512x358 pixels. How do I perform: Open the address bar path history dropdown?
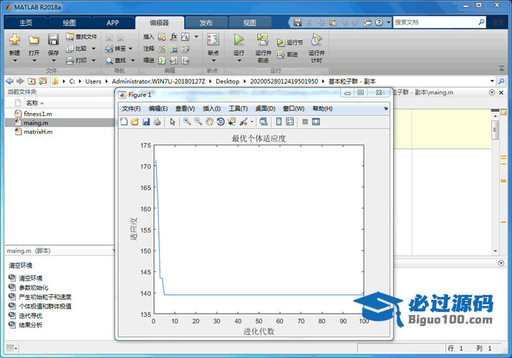point(492,81)
